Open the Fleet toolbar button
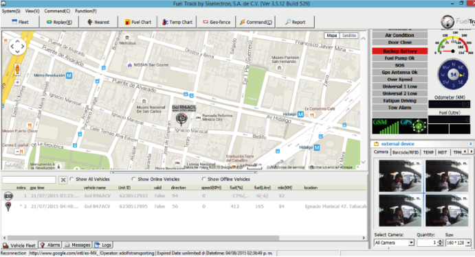 tap(20, 22)
